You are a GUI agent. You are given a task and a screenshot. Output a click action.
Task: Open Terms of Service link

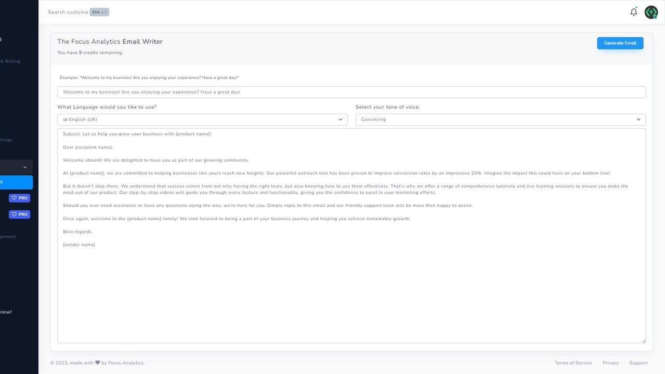(573, 363)
